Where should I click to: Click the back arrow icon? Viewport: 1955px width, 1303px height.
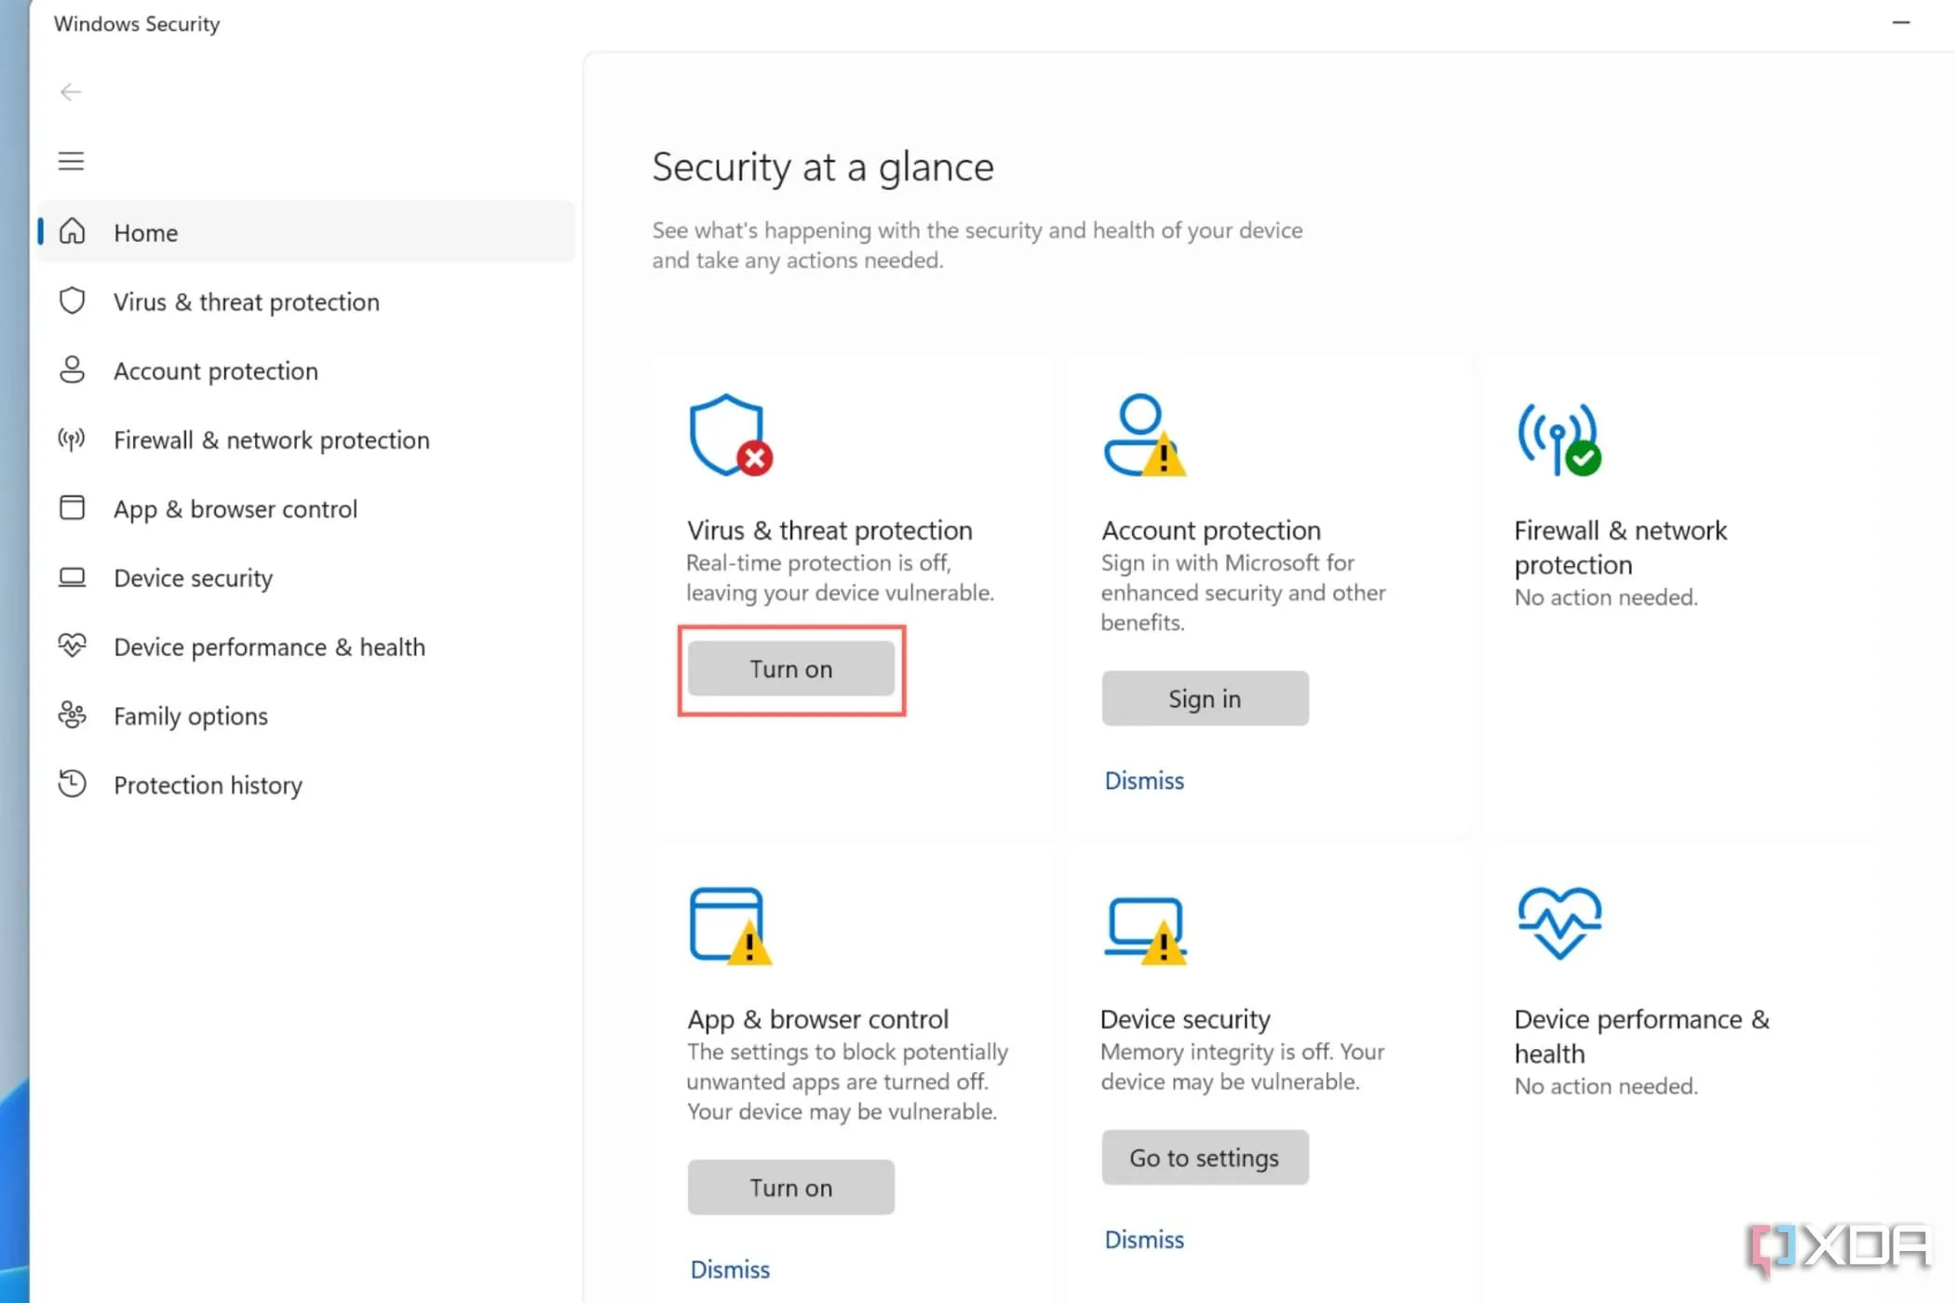(71, 91)
